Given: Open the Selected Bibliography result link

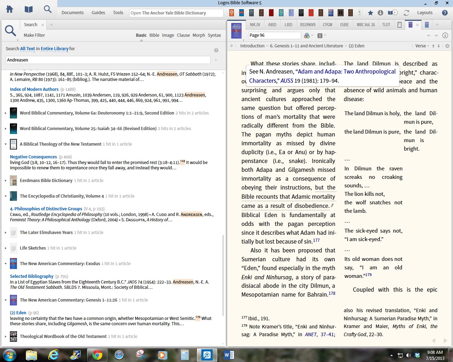Looking at the screenshot, I should coord(31,276).
